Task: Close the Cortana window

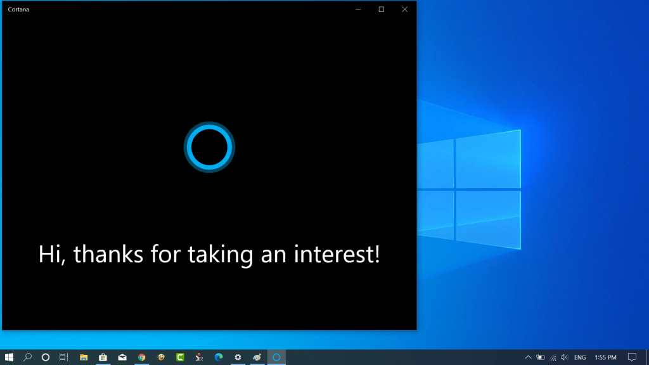Action: [405, 9]
